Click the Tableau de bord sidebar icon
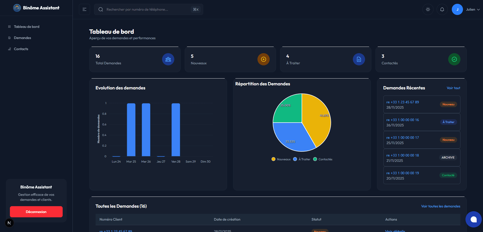The height and width of the screenshot is (232, 483). (9, 26)
